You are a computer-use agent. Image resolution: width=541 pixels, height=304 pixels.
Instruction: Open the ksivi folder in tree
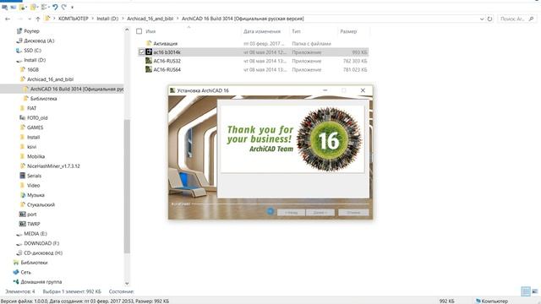(32, 147)
